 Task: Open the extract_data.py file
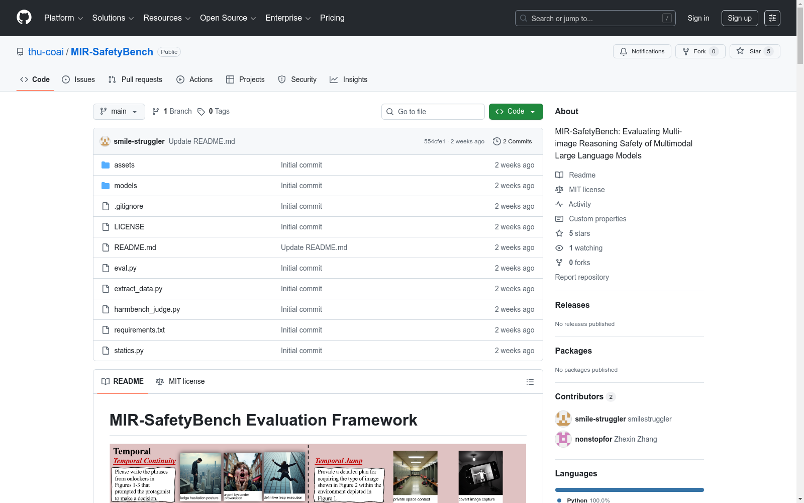coord(138,289)
